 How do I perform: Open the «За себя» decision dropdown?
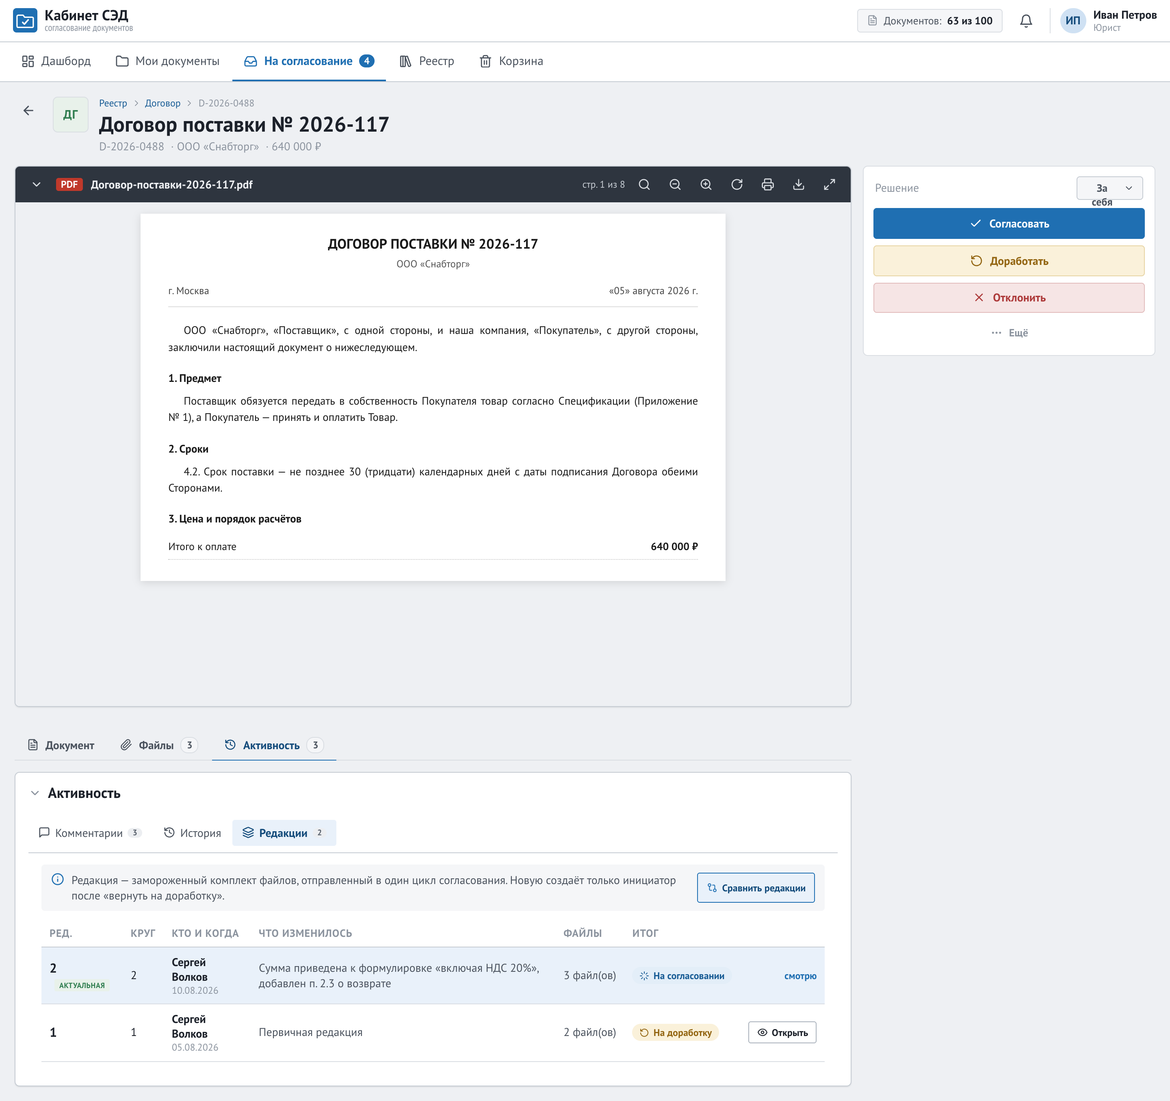1109,188
